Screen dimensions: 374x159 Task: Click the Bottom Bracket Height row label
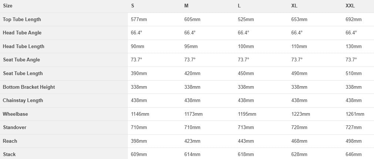pos(29,87)
